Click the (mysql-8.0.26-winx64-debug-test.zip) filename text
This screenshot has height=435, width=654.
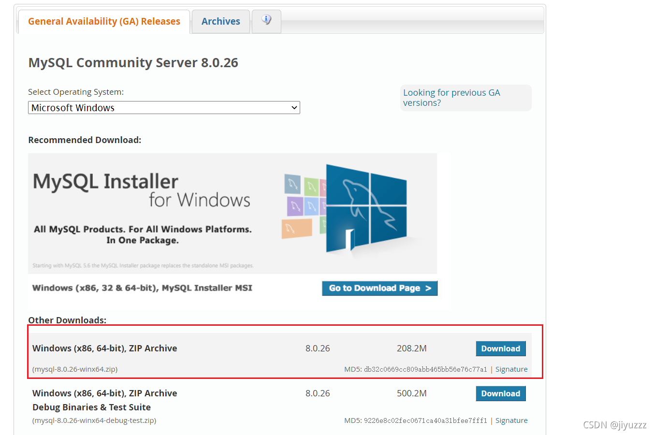94,420
